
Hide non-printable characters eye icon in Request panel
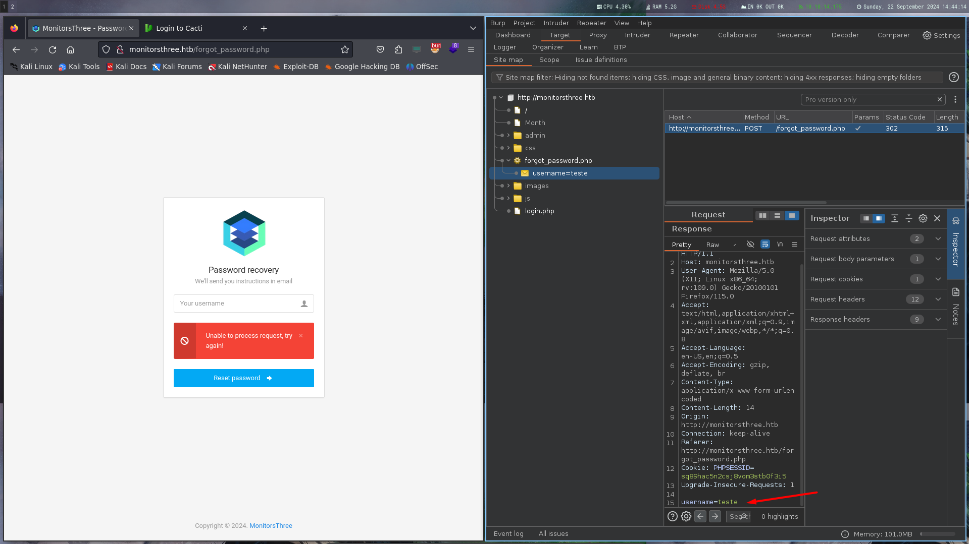tap(750, 245)
